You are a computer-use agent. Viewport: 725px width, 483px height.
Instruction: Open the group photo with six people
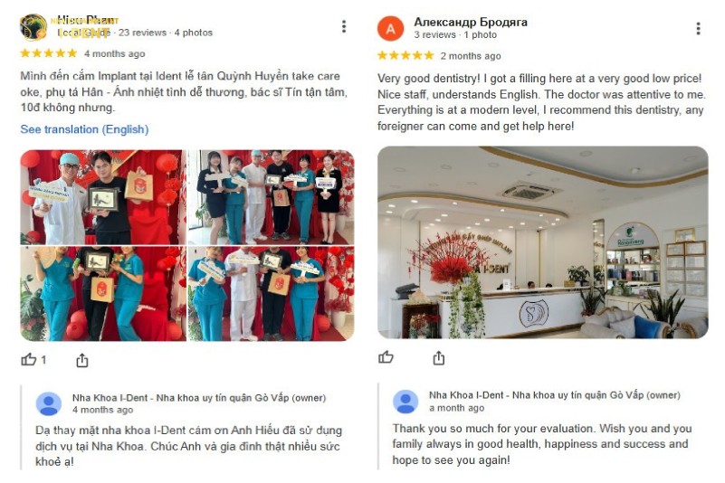271,197
